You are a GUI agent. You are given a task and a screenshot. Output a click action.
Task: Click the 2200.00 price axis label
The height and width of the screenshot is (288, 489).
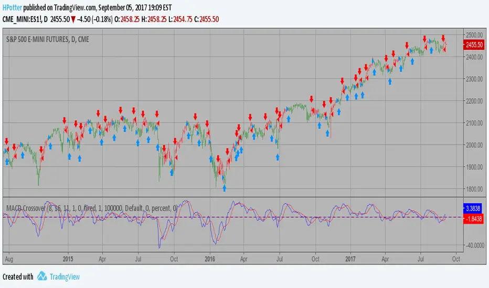(474, 101)
